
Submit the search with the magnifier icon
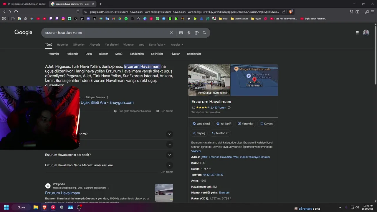[204, 33]
